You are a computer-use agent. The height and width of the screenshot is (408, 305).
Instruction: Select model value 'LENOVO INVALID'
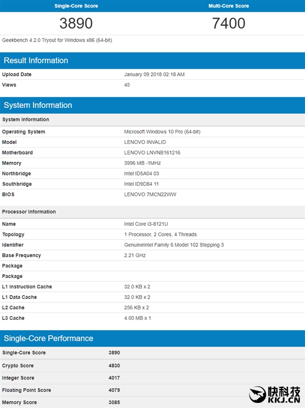145,142
